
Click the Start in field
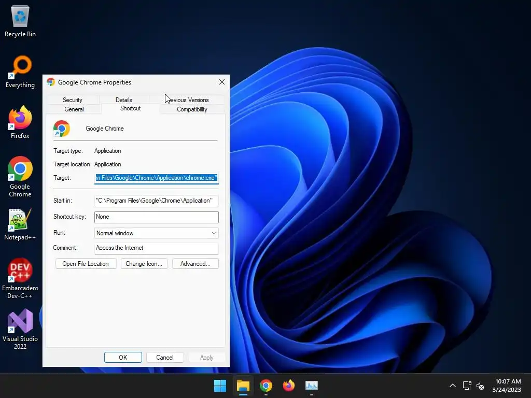click(157, 201)
